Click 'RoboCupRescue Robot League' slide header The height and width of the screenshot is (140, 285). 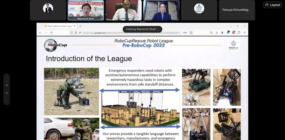pyautogui.click(x=144, y=41)
